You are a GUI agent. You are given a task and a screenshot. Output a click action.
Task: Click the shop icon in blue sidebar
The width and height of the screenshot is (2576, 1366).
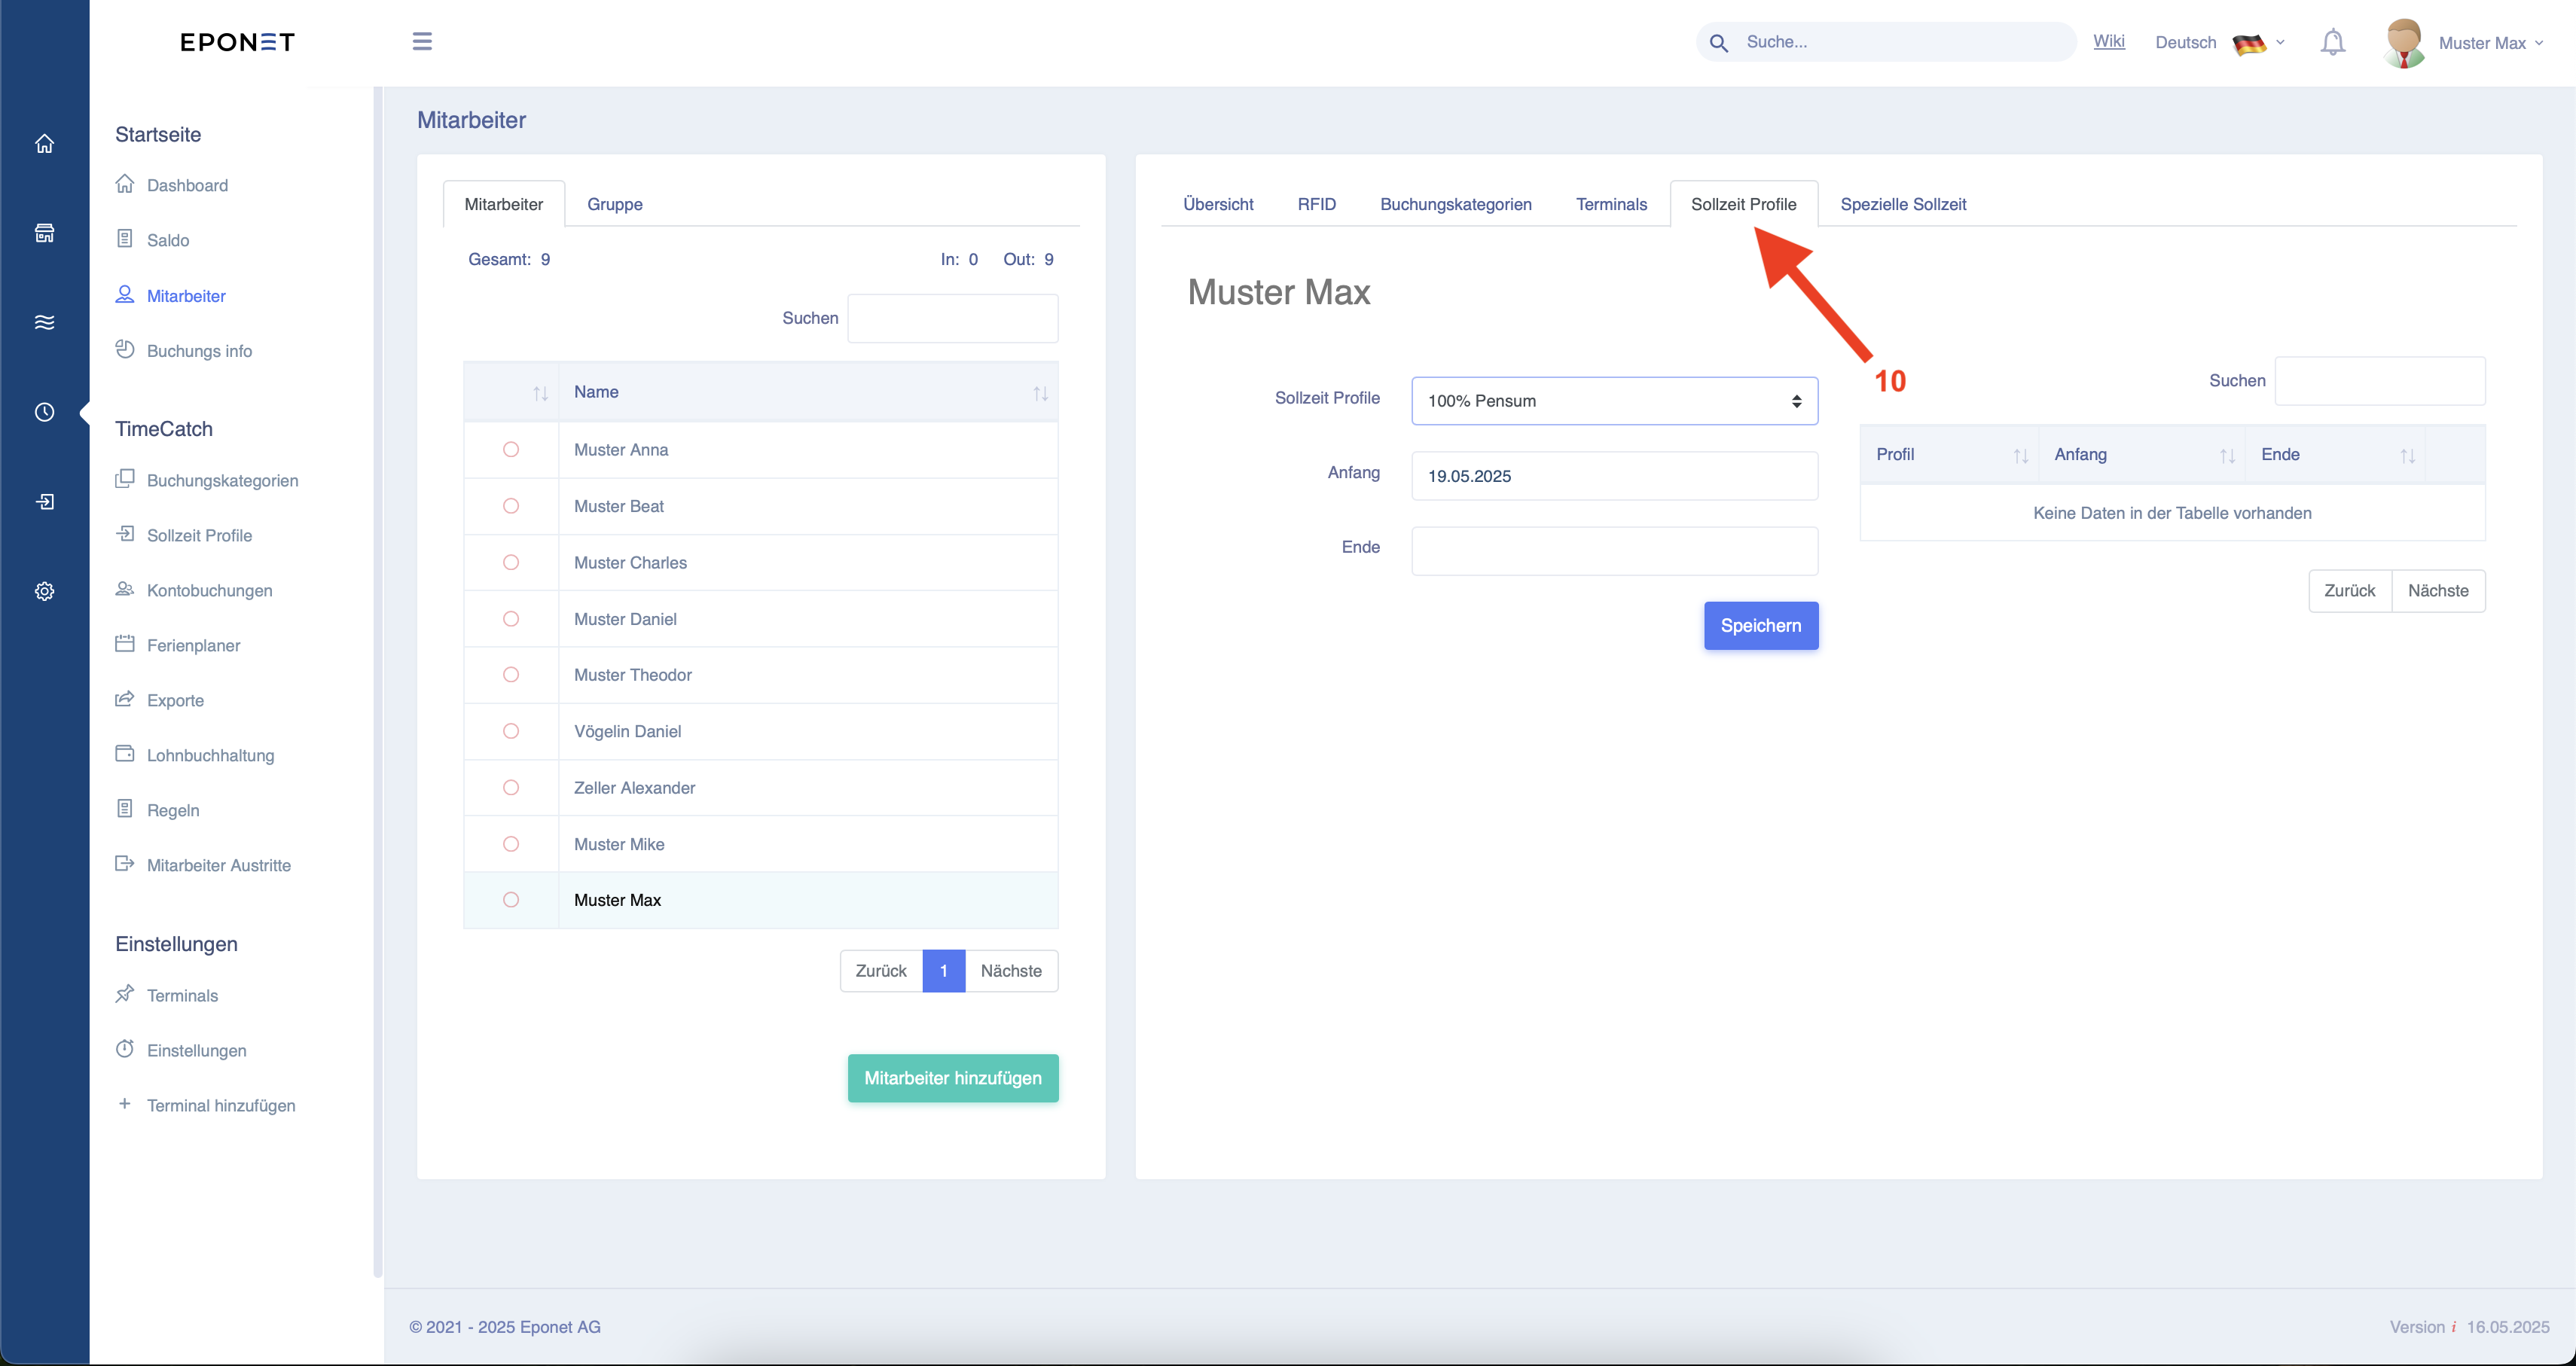[44, 233]
